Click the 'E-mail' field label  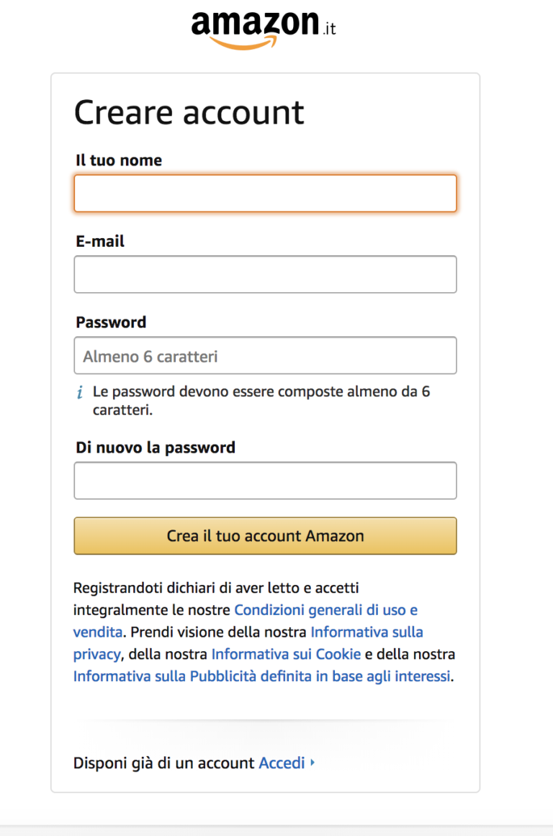pyautogui.click(x=100, y=242)
